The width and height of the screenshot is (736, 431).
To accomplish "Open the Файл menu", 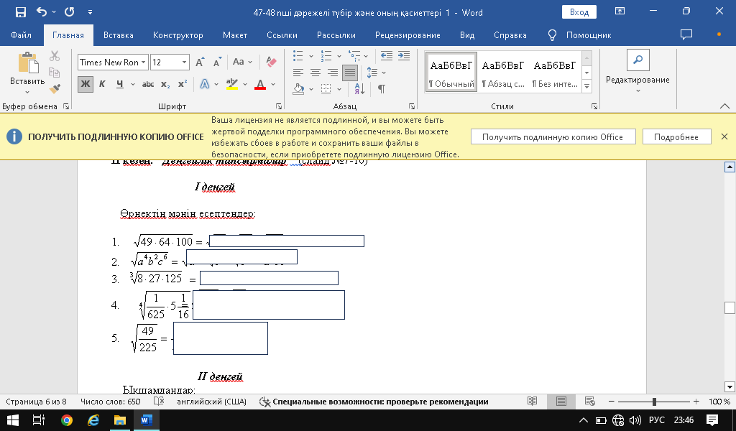I will (x=21, y=35).
